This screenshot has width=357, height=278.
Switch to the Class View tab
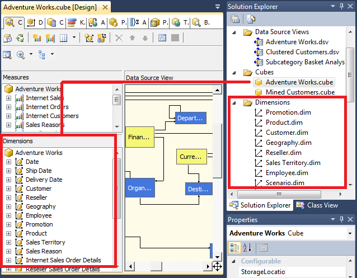[x=317, y=205]
